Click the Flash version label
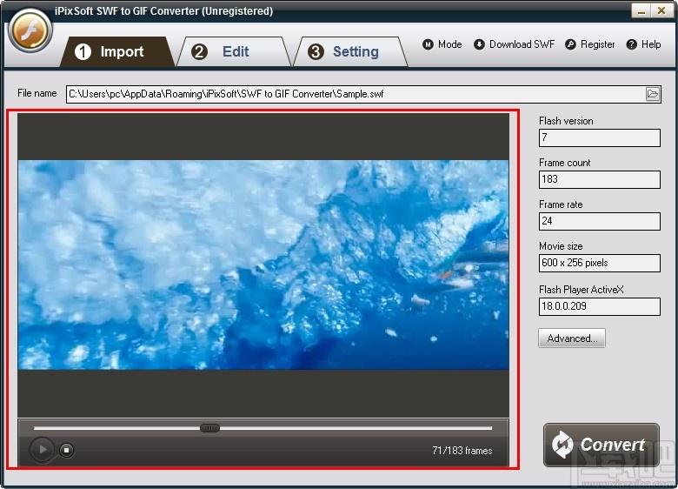The image size is (678, 489). click(566, 121)
